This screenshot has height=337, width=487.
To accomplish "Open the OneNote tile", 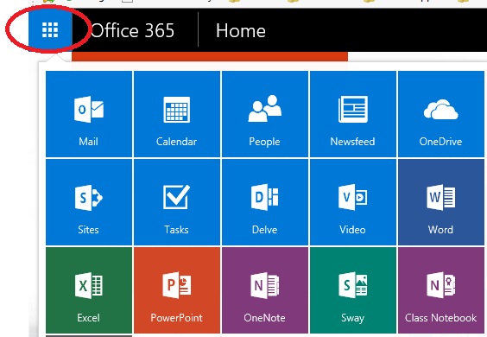I will (x=265, y=290).
